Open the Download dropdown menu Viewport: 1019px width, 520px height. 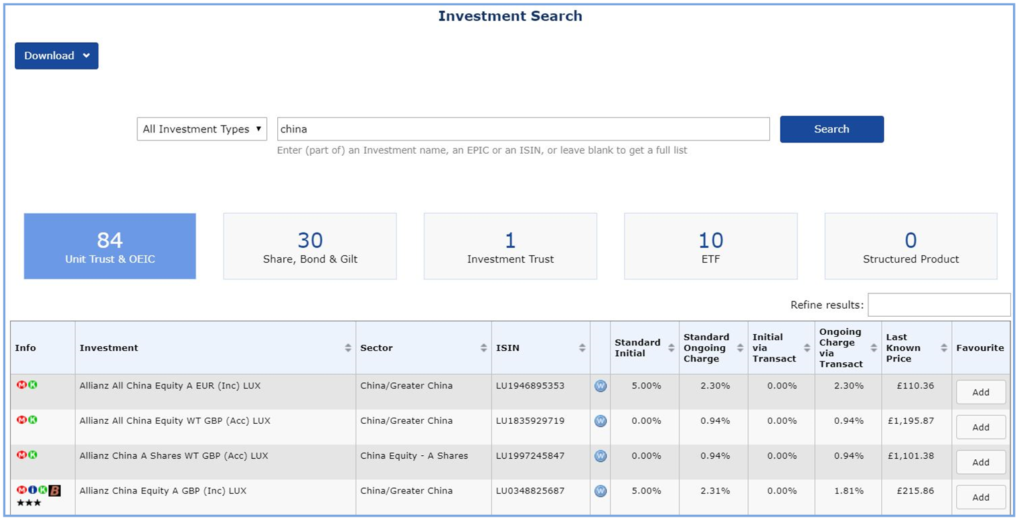[56, 56]
